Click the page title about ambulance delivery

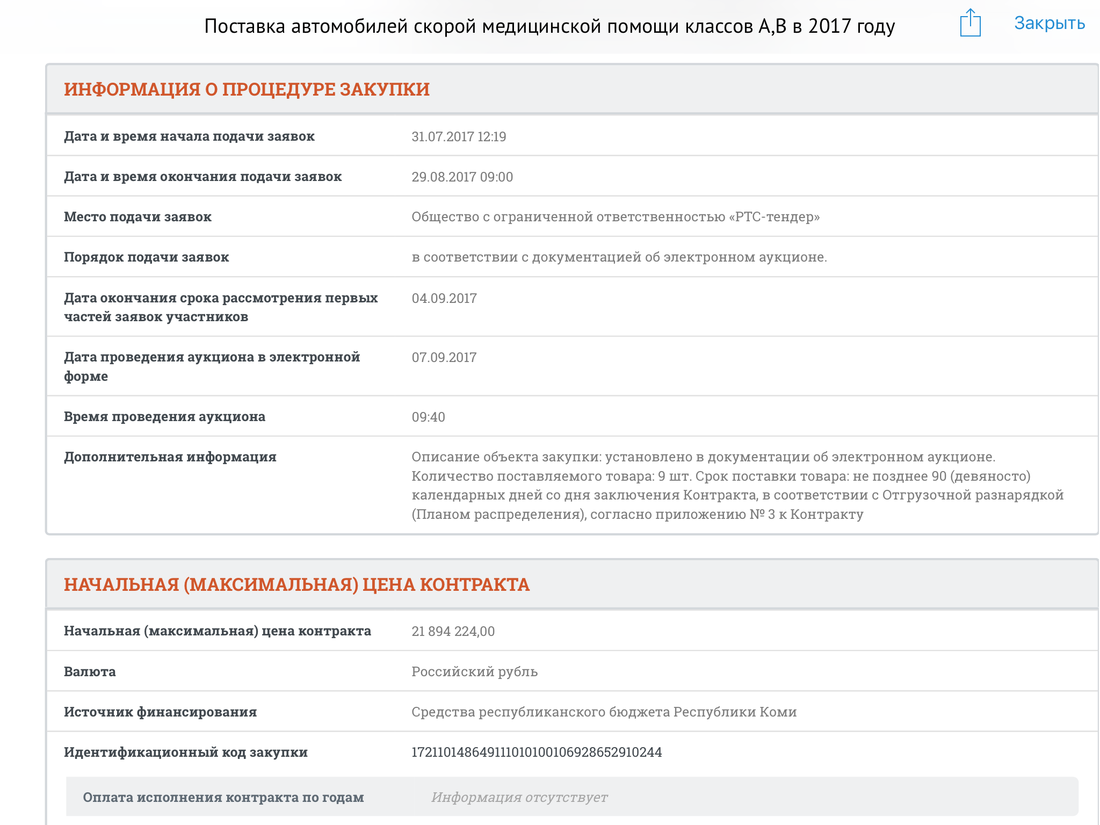[549, 26]
